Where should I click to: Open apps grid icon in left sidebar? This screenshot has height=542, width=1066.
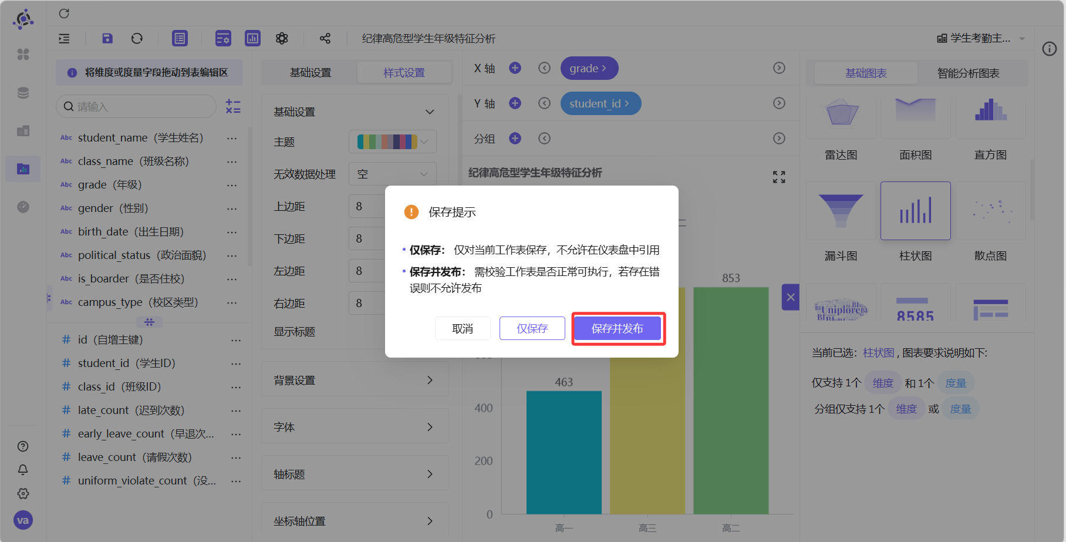23,54
